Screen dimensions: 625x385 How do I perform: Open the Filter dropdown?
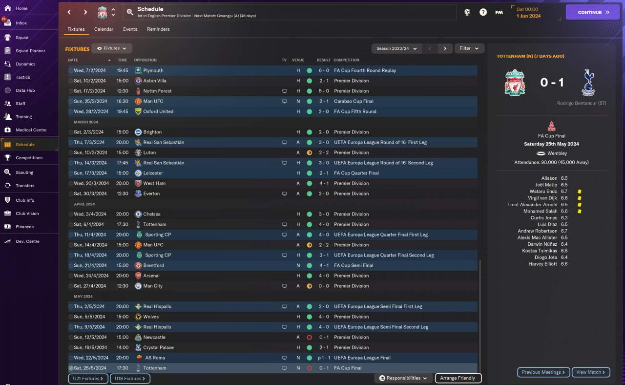469,48
